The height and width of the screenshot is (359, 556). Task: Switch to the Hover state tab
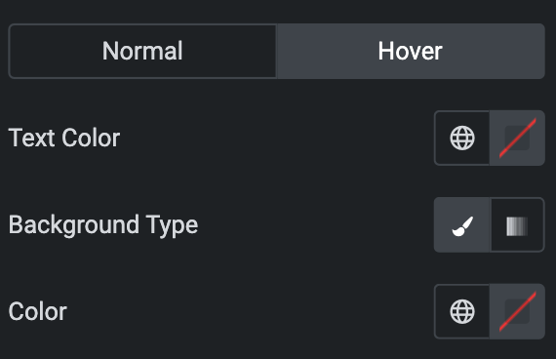(x=411, y=51)
